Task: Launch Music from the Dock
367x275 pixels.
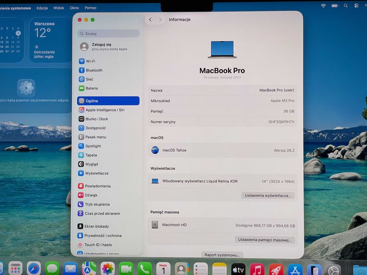Action: pos(257,269)
